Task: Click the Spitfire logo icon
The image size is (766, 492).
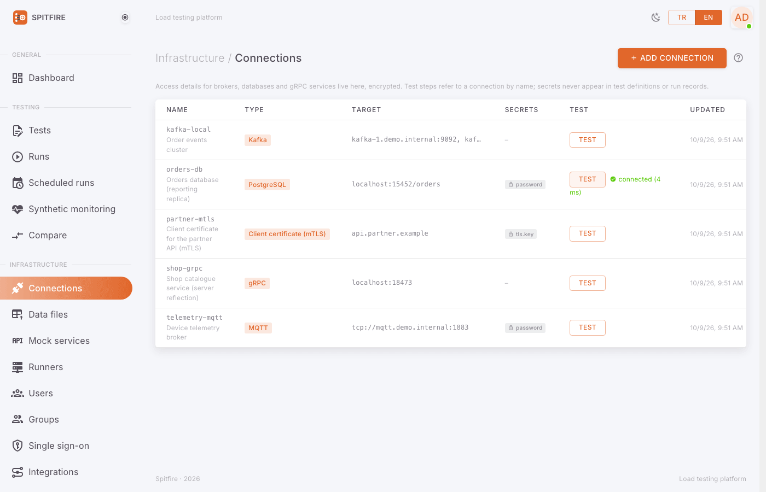Action: 20,17
